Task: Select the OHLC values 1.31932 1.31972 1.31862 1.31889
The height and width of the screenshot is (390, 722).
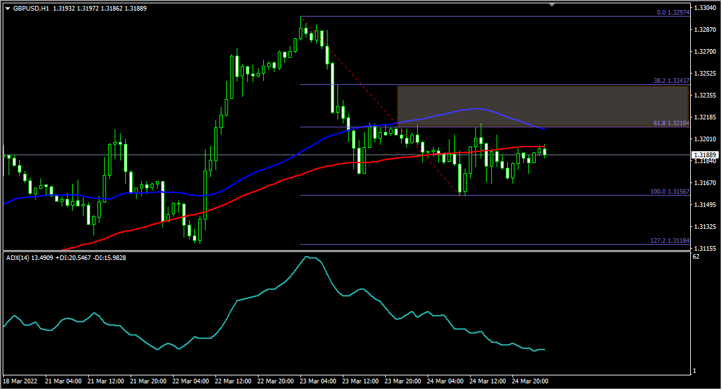Action: 100,8
